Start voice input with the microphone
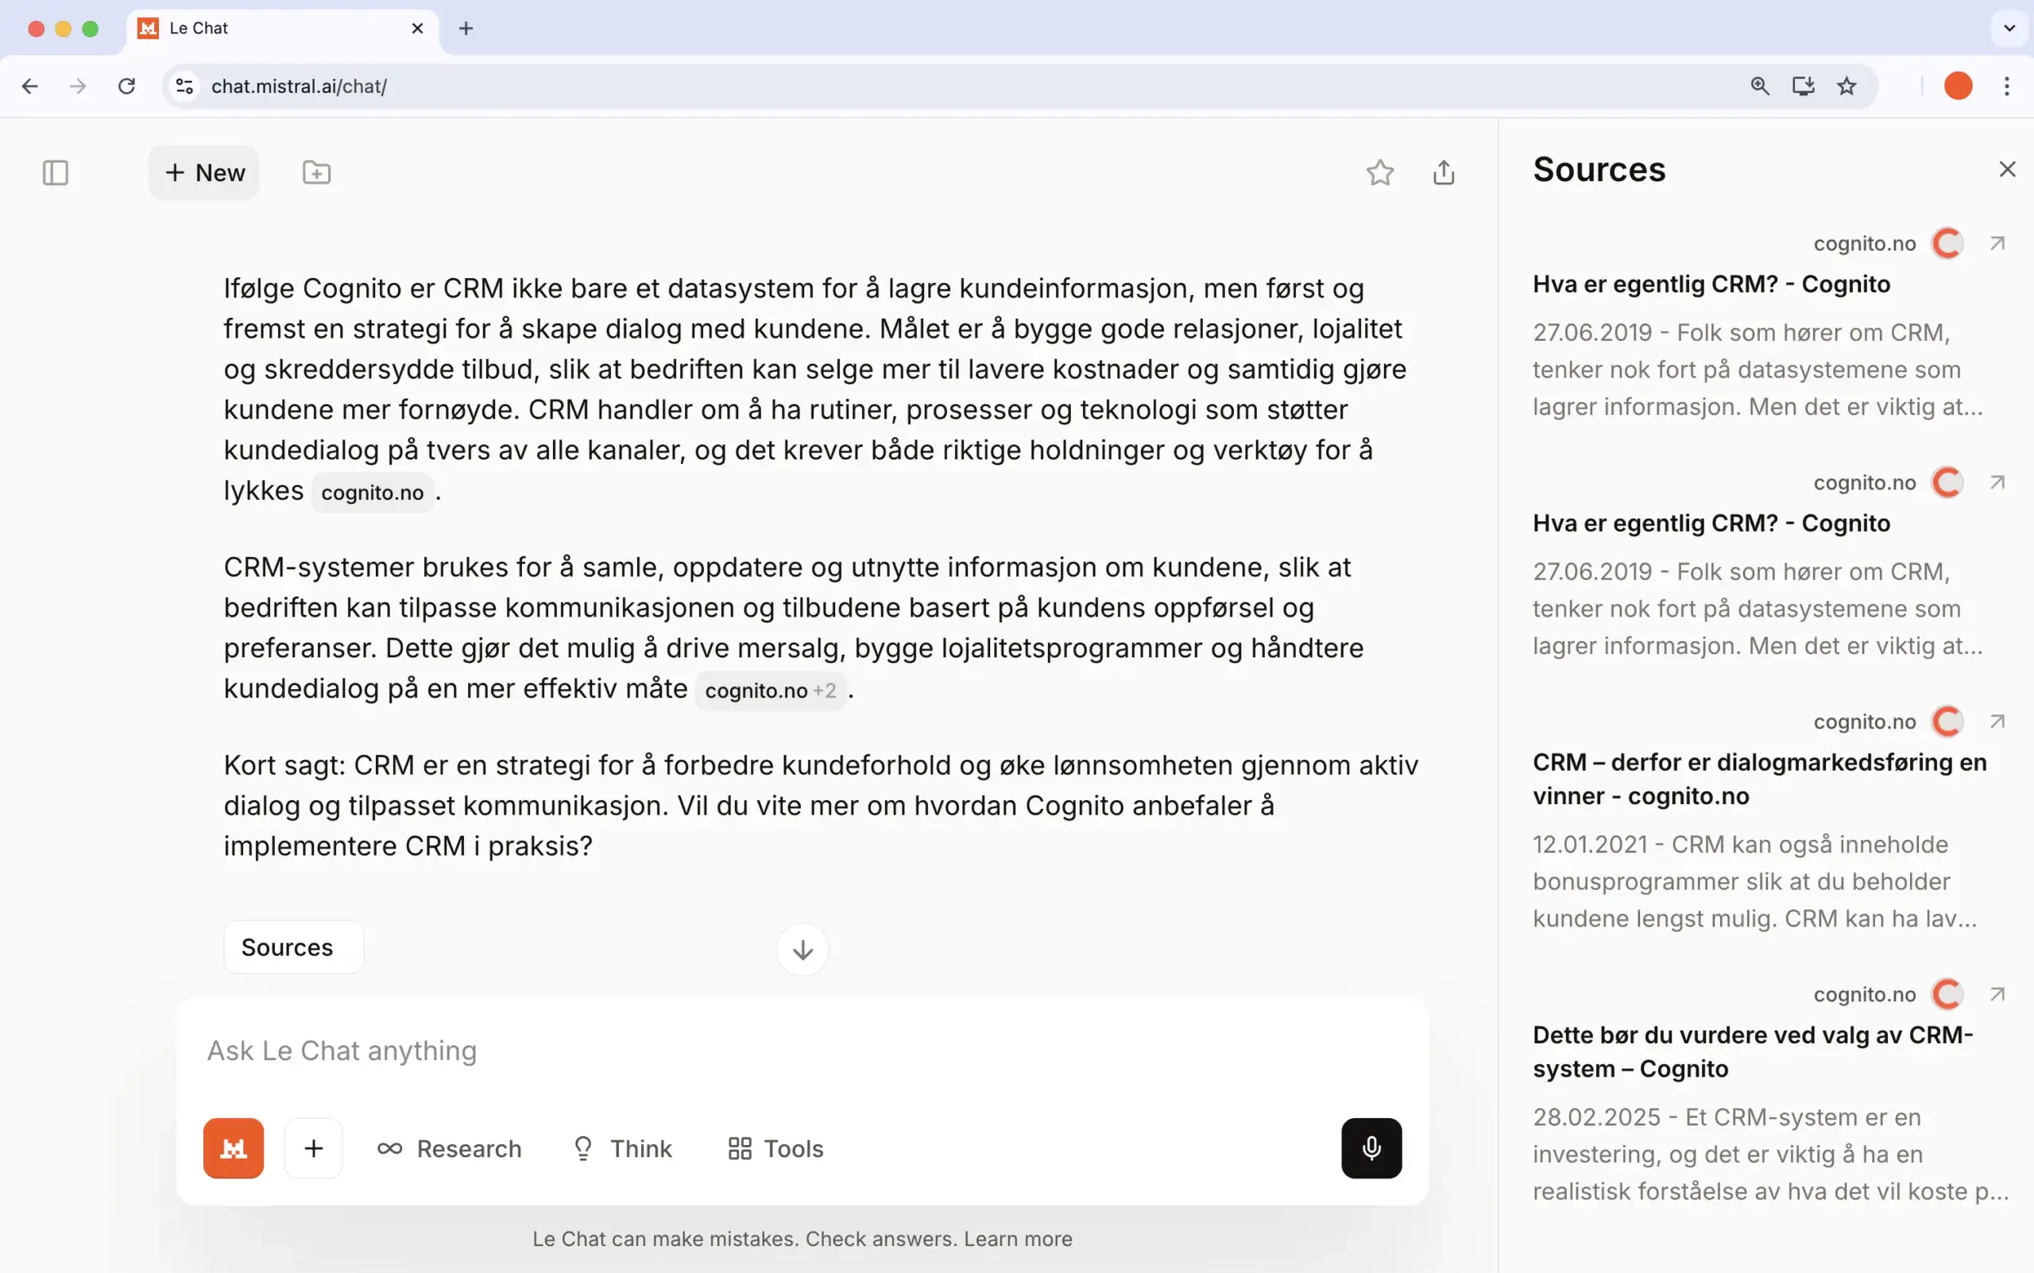 [1370, 1147]
